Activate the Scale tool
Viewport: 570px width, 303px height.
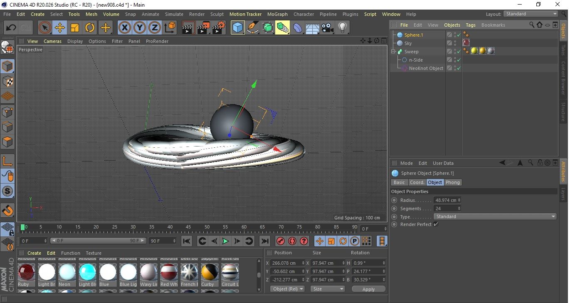tap(75, 28)
